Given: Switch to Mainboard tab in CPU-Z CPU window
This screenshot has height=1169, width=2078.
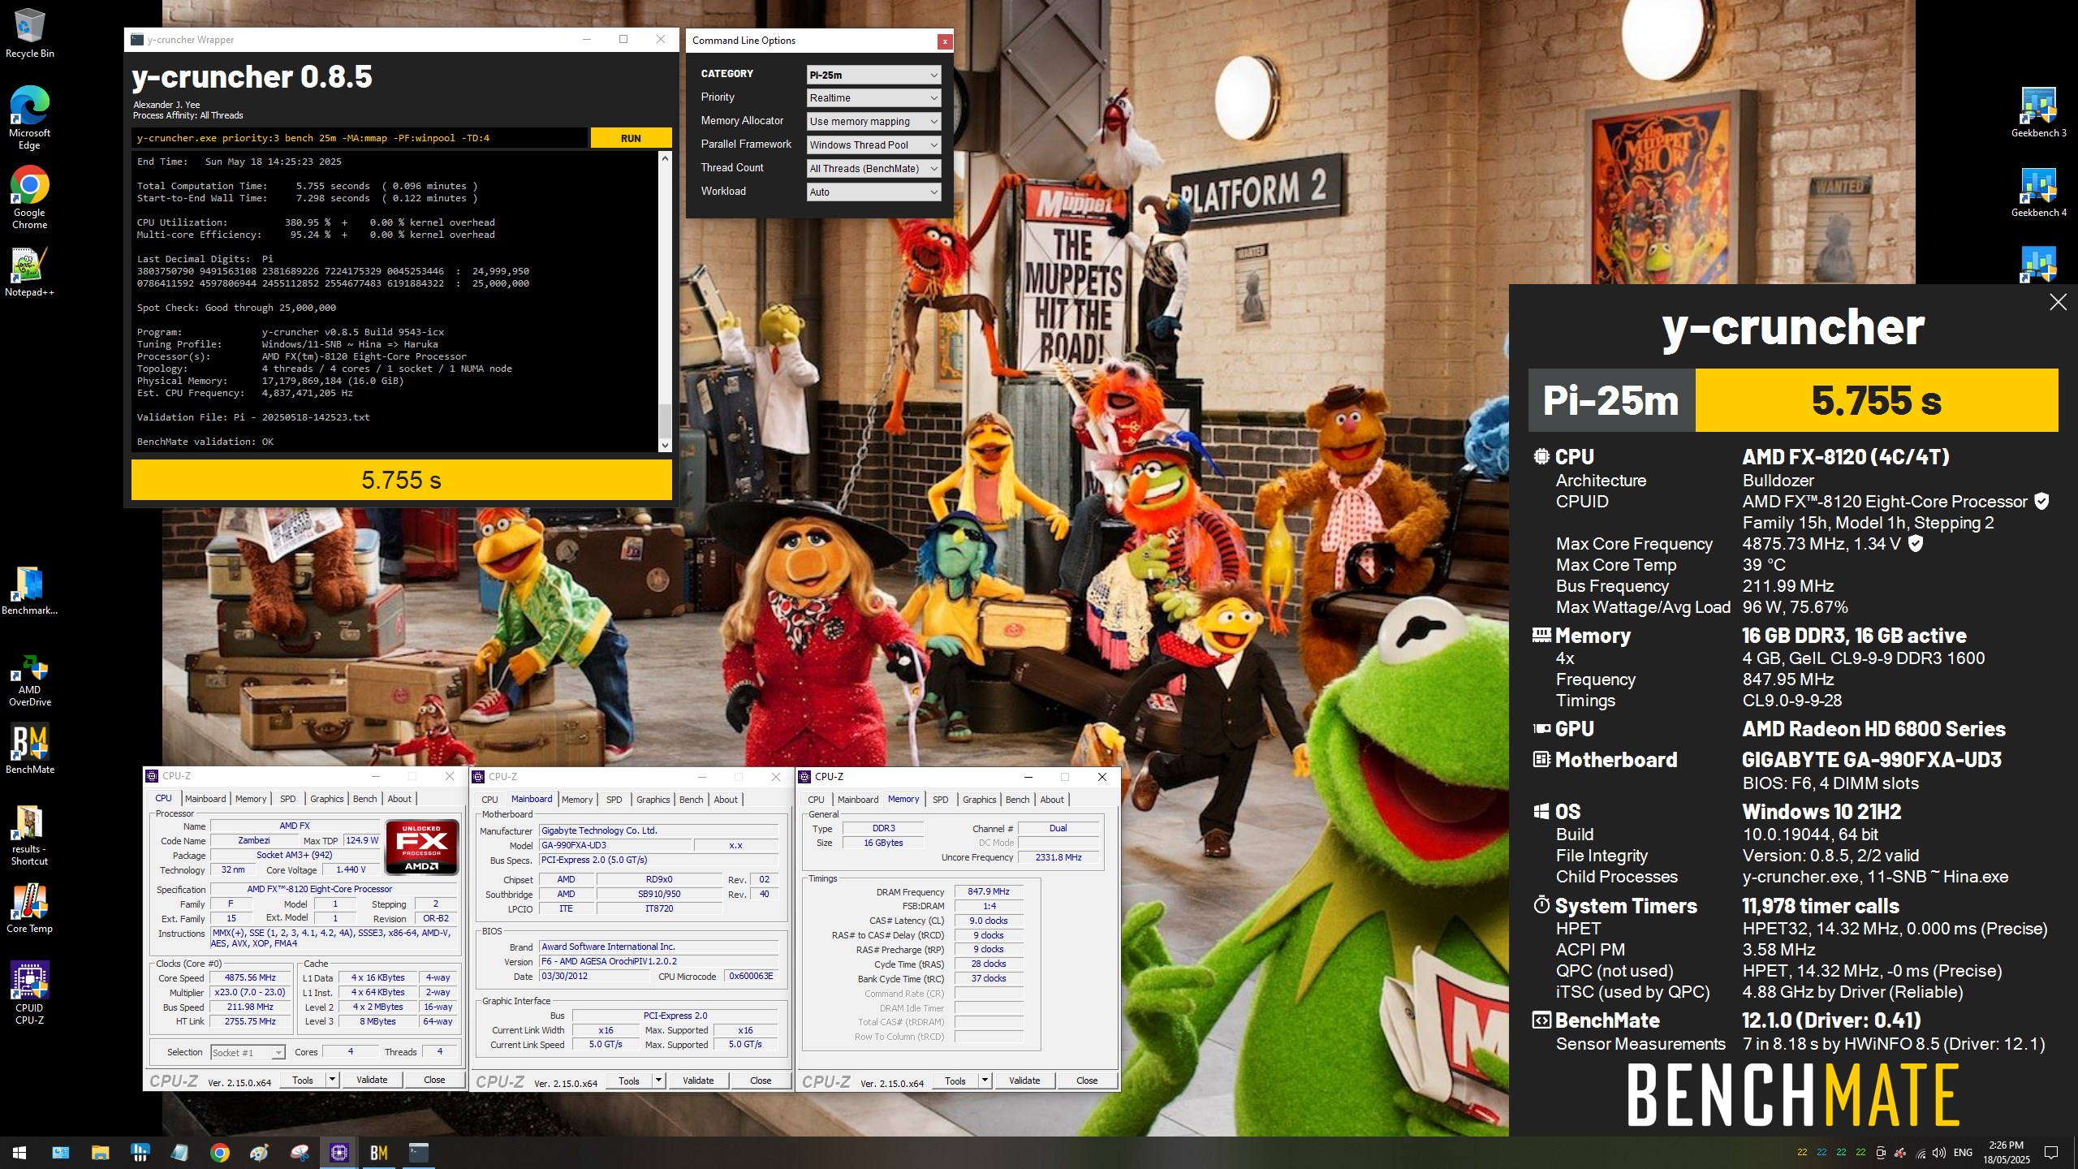Looking at the screenshot, I should point(205,799).
